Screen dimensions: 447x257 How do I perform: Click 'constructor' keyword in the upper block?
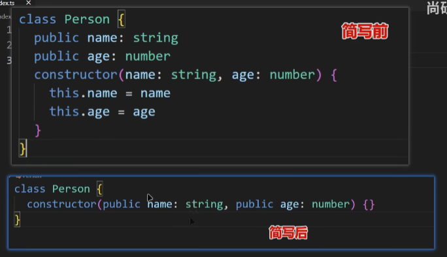pyautogui.click(x=76, y=75)
